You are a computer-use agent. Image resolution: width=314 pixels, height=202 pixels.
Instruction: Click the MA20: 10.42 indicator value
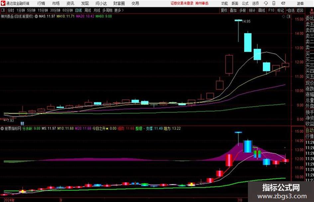[x=85, y=16]
